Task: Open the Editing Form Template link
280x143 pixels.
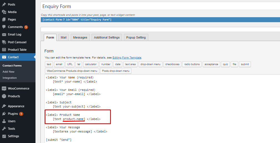Action: coord(127,58)
